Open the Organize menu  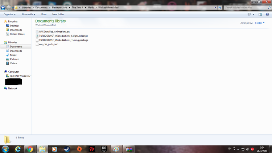(x=9, y=15)
